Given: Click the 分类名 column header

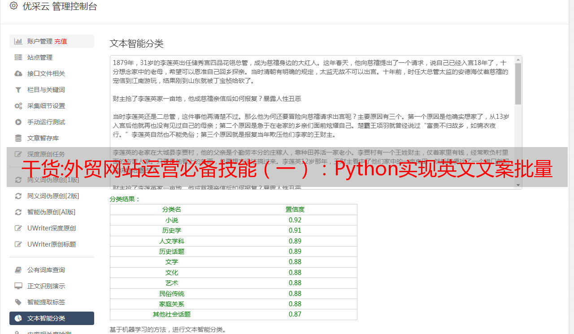Looking at the screenshot, I should coord(172,209).
